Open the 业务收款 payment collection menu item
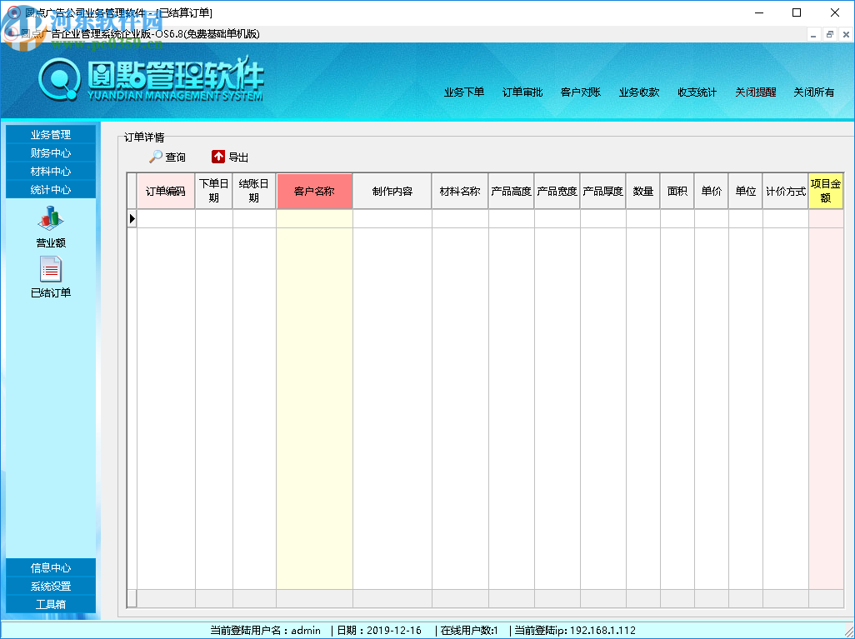Viewport: 855px width, 639px height. coord(638,92)
